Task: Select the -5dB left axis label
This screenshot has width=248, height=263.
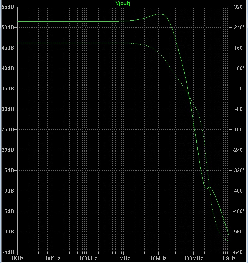Action: pyautogui.click(x=8, y=252)
